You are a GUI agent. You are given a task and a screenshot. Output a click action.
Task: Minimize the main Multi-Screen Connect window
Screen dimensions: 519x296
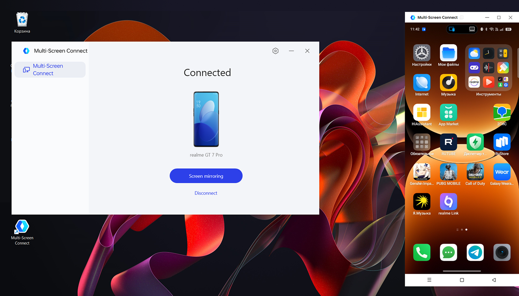(291, 51)
